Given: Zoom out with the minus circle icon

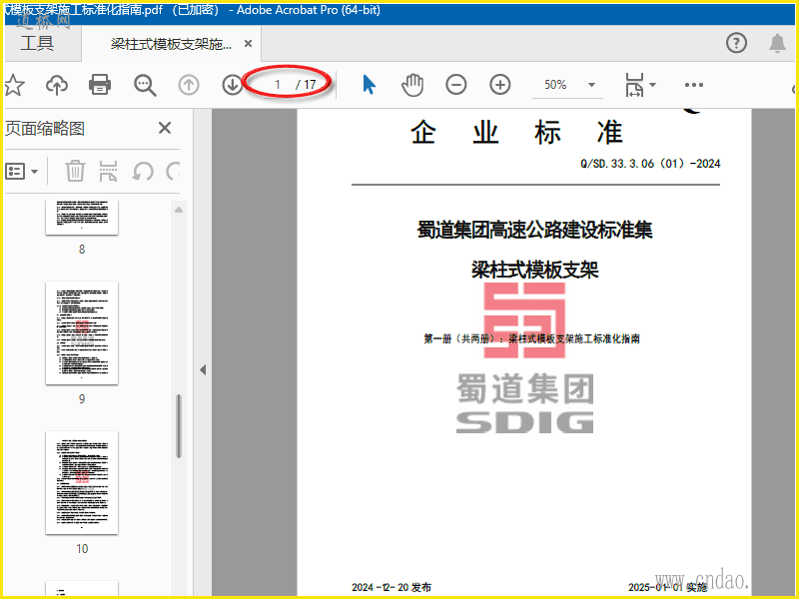Looking at the screenshot, I should pos(456,85).
